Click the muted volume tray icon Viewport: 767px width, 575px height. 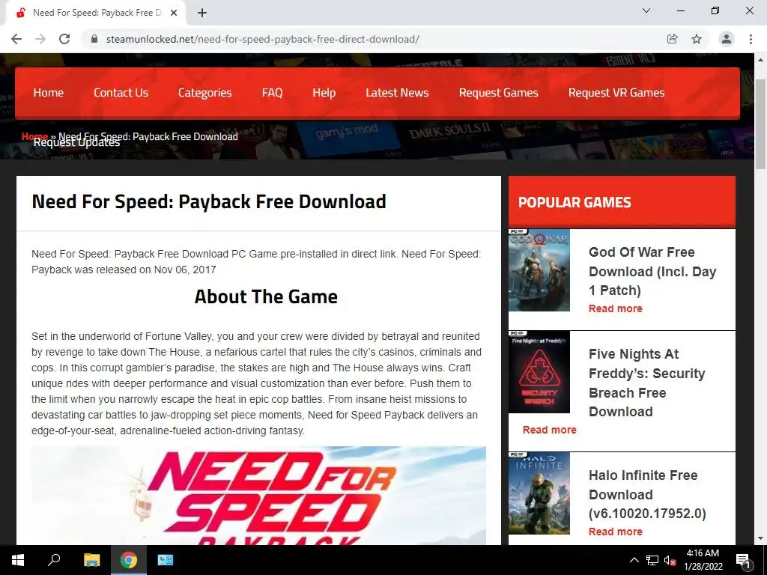coord(670,560)
